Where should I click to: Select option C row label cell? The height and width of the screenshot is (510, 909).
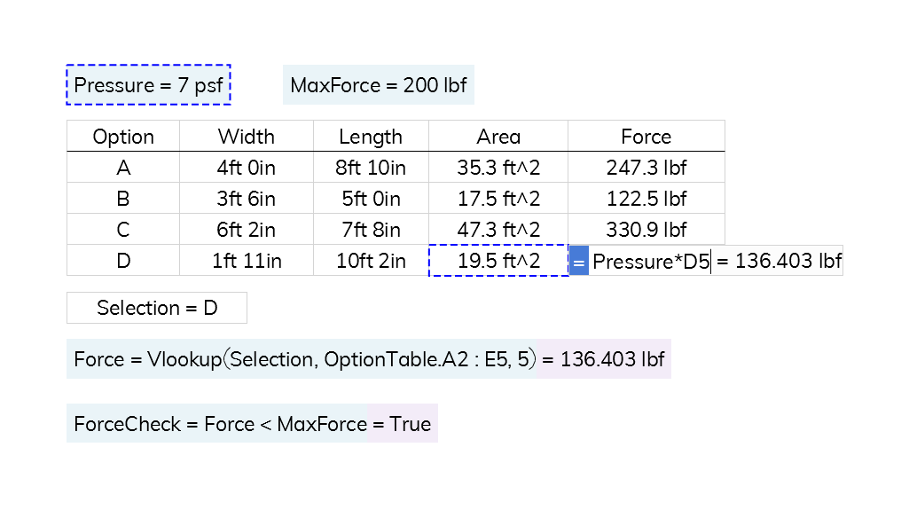123,230
